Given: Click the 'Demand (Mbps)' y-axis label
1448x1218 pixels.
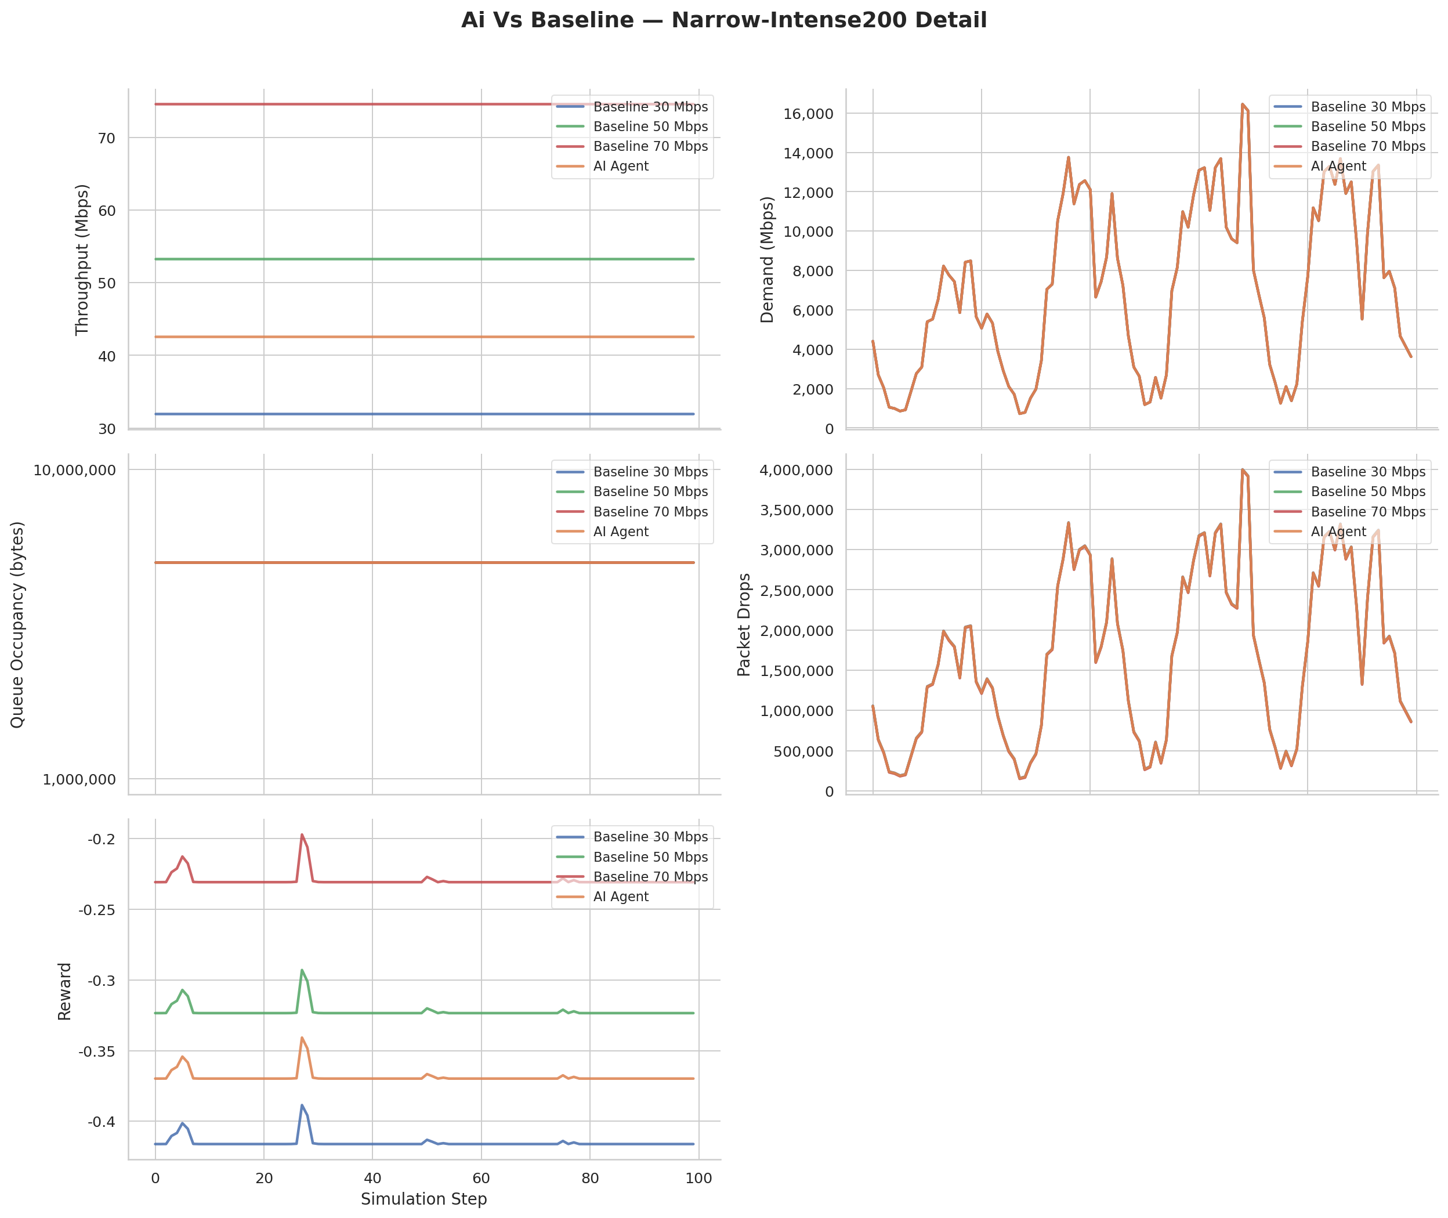Looking at the screenshot, I should [767, 259].
